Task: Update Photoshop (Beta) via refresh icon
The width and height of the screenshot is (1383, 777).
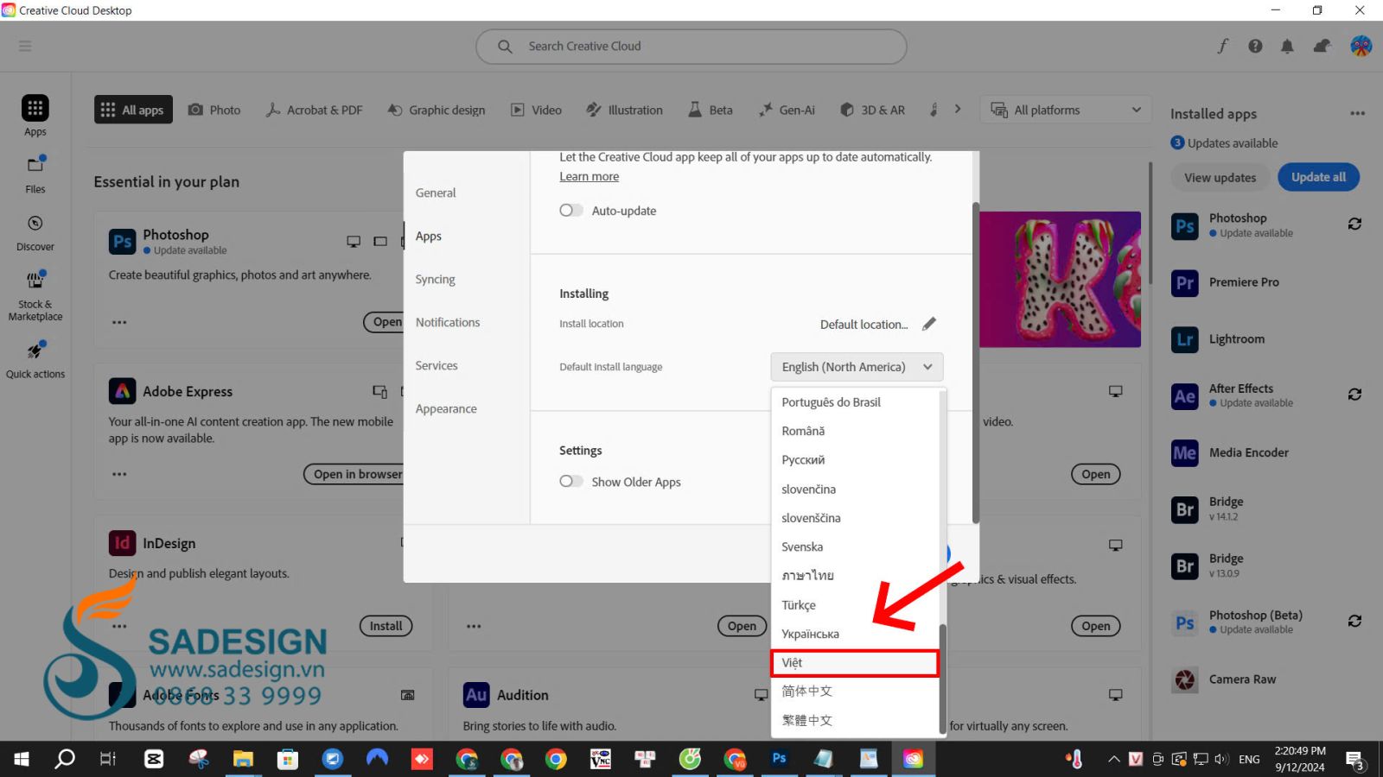Action: click(x=1354, y=621)
